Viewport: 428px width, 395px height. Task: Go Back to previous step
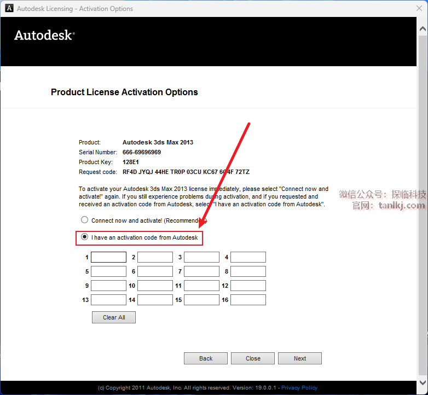(x=206, y=358)
